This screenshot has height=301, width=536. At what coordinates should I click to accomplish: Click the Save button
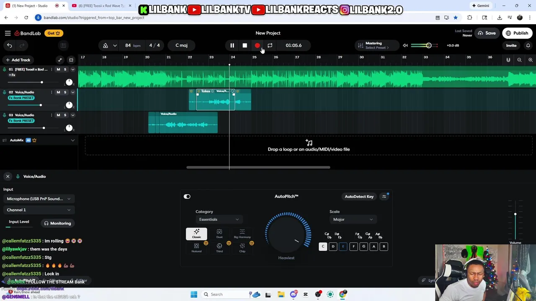(487, 33)
